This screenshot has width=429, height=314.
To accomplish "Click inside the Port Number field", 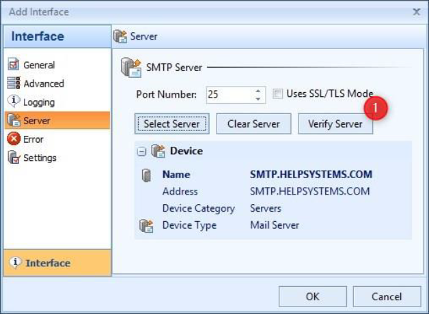I will (227, 95).
